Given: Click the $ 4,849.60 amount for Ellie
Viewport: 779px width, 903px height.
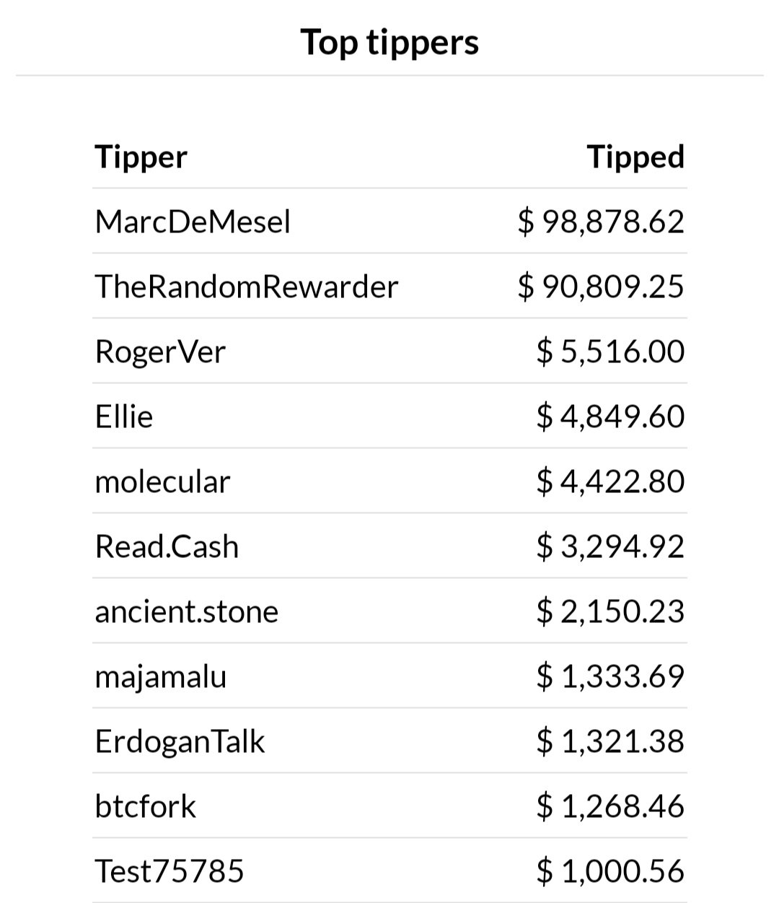Looking at the screenshot, I should tap(610, 416).
